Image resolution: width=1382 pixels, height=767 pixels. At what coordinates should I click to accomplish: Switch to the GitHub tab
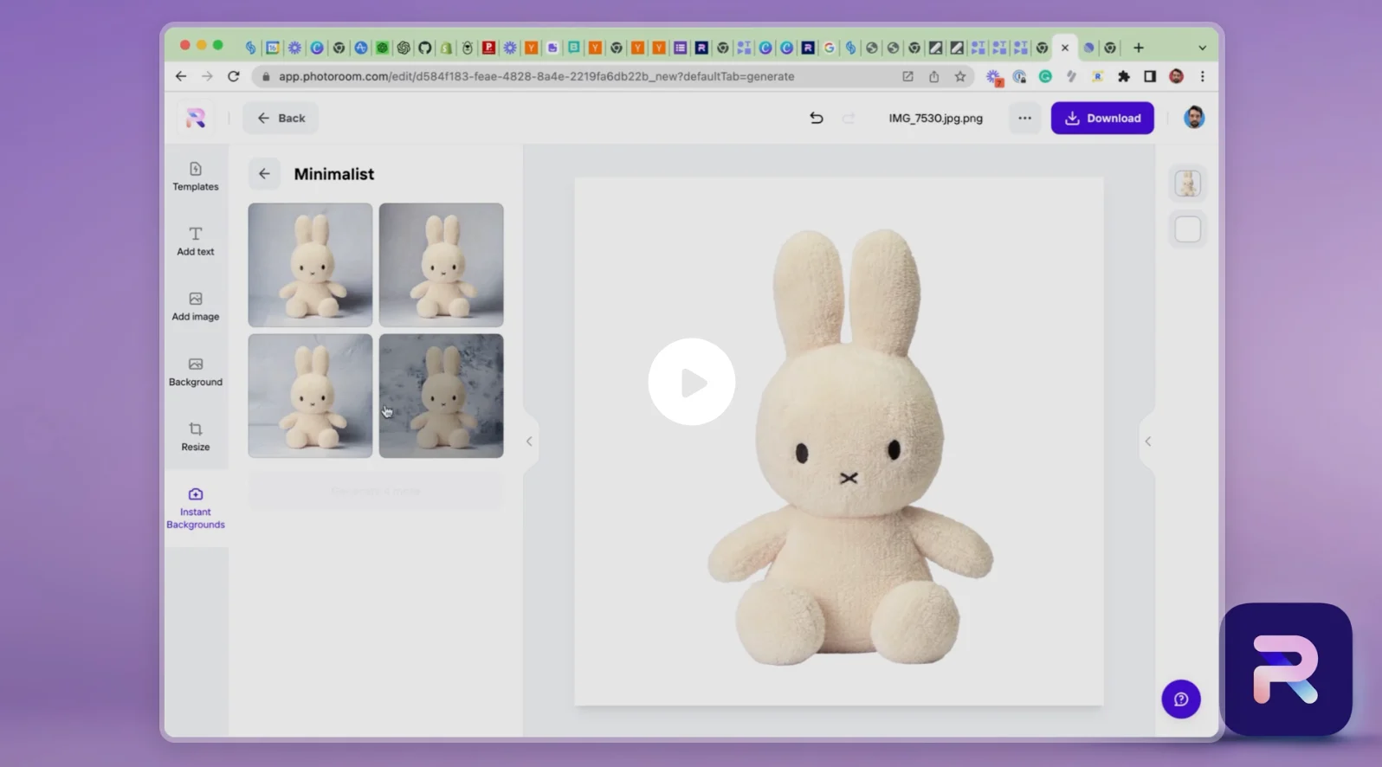[424, 48]
